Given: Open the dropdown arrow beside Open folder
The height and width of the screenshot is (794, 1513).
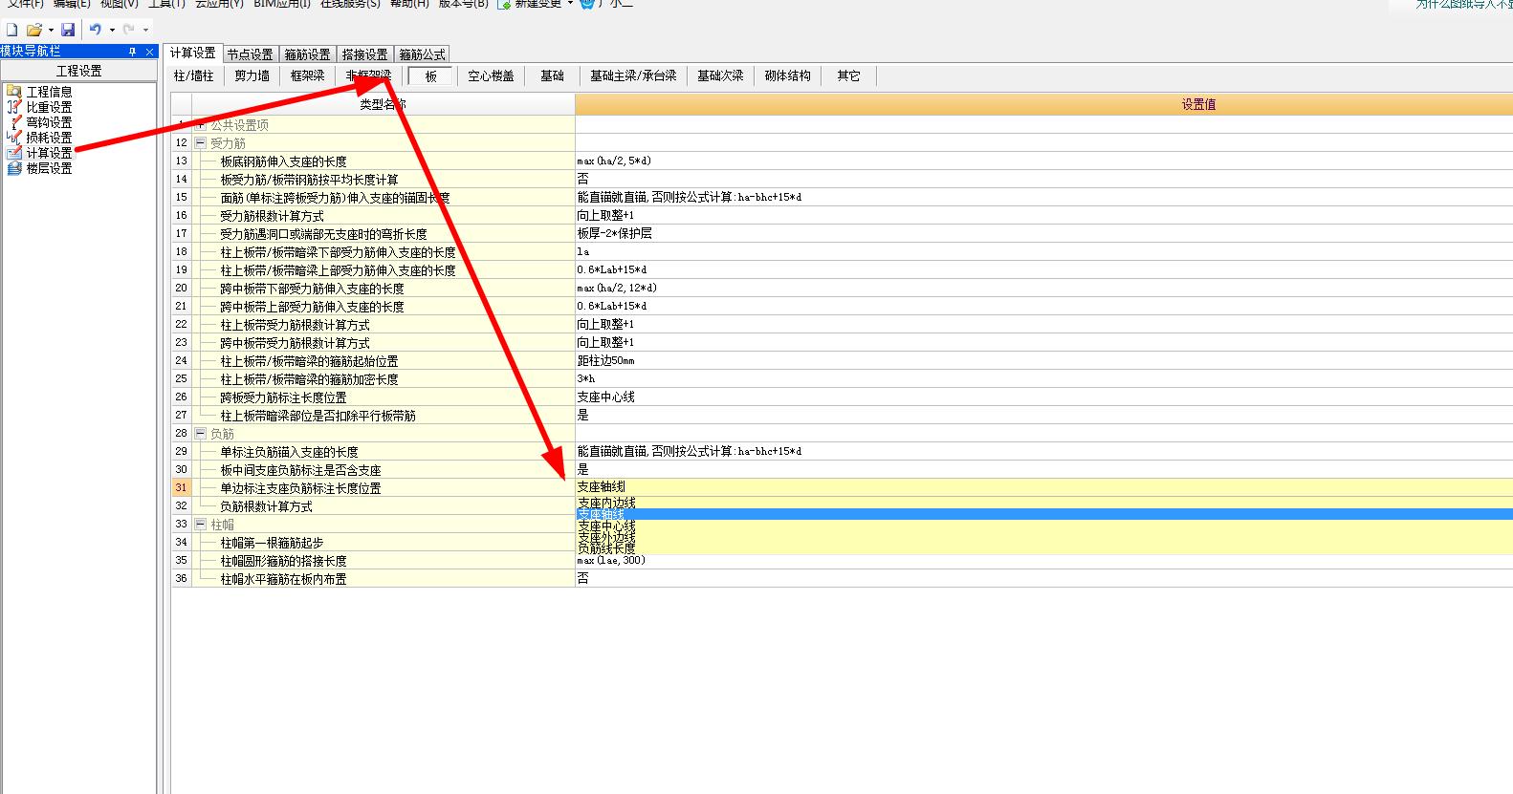Looking at the screenshot, I should pos(51,30).
